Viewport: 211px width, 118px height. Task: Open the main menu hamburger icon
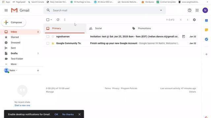[x=6, y=10]
